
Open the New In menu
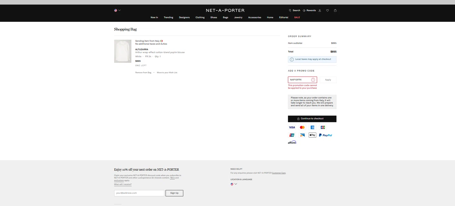coord(154,17)
